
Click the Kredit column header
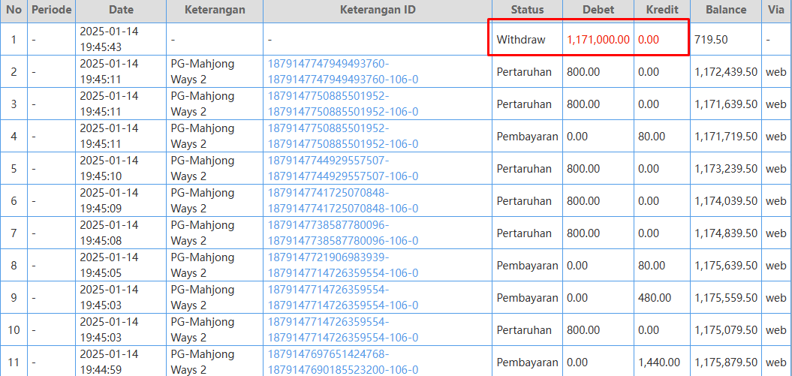point(661,11)
